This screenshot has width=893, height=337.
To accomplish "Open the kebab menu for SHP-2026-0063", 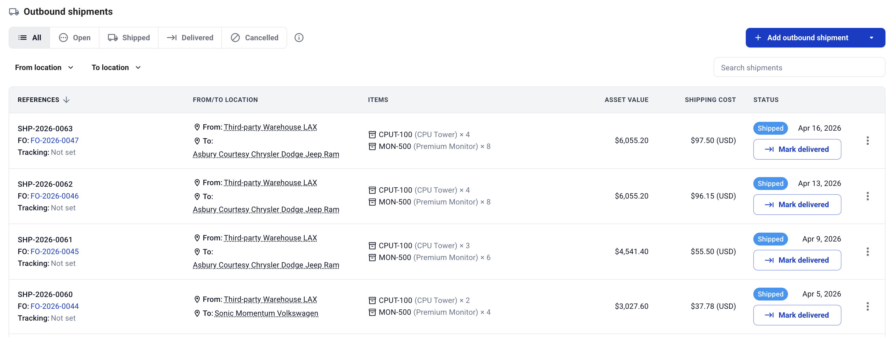I will (867, 140).
